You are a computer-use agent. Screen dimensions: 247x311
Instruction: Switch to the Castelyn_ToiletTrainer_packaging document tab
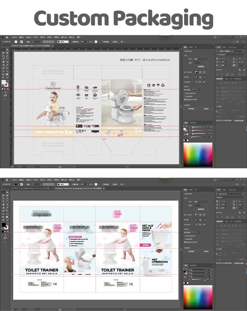tap(78, 188)
